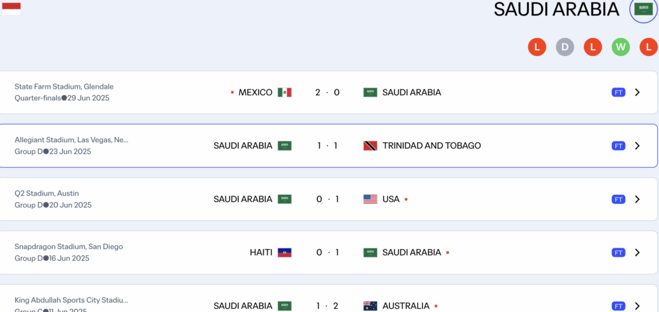This screenshot has width=659, height=312.
Task: Click the FT badge for USA match
Action: (618, 199)
